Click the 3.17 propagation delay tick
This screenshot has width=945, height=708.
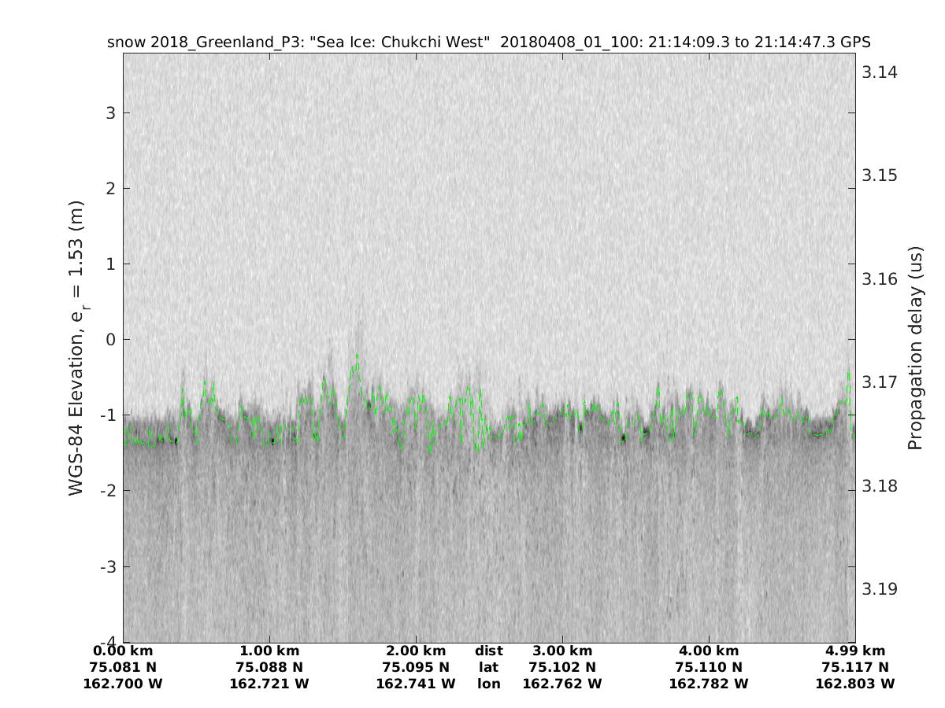(x=880, y=382)
